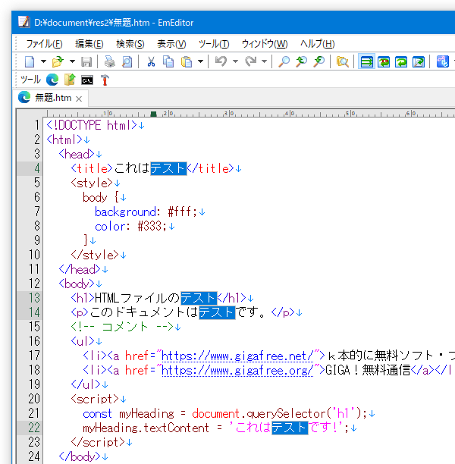Open the 表示(V) menu
Image resolution: width=455 pixels, height=464 pixels.
pyautogui.click(x=171, y=44)
